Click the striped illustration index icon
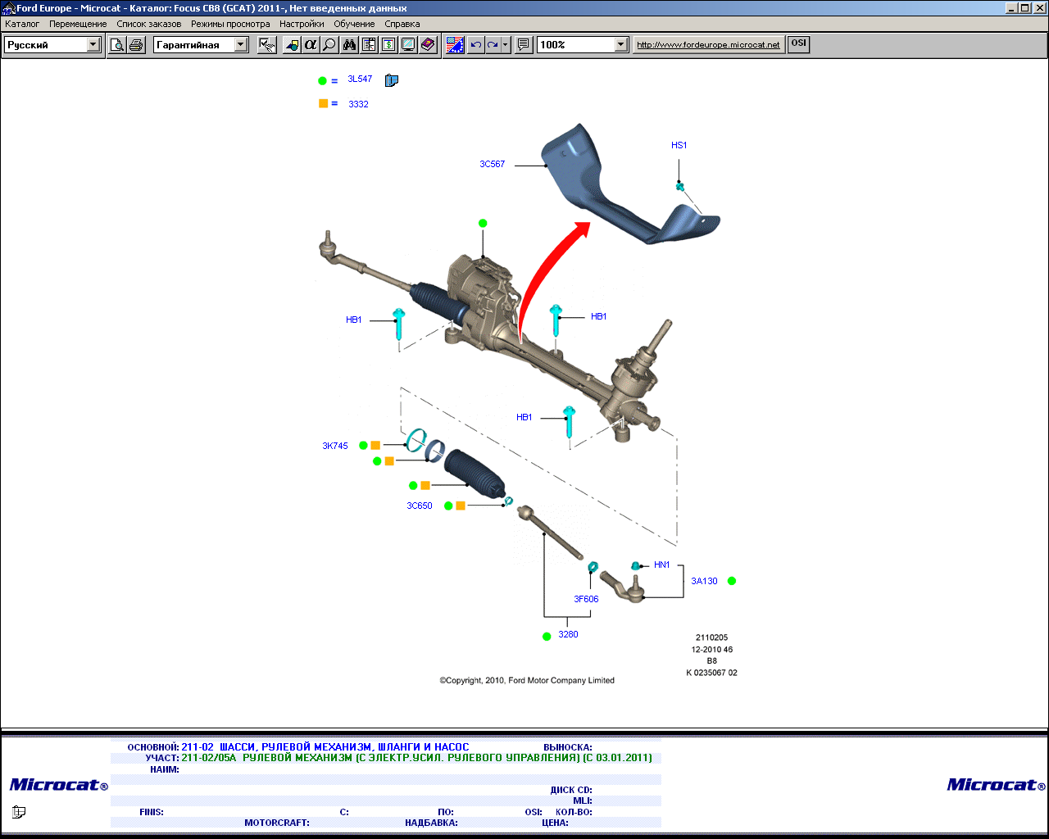1049x839 pixels. (x=455, y=45)
